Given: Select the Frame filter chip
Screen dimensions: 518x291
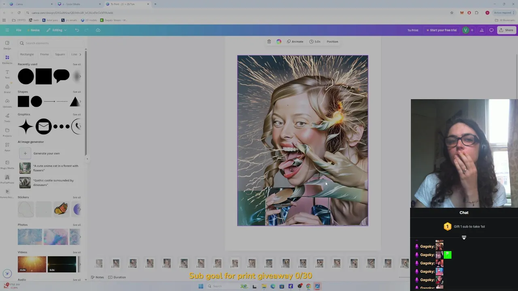Looking at the screenshot, I should tap(45, 54).
